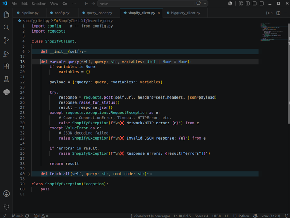Click ShopifyClient class in breadcrumb
This screenshot has width=290, height=218.
69,21
